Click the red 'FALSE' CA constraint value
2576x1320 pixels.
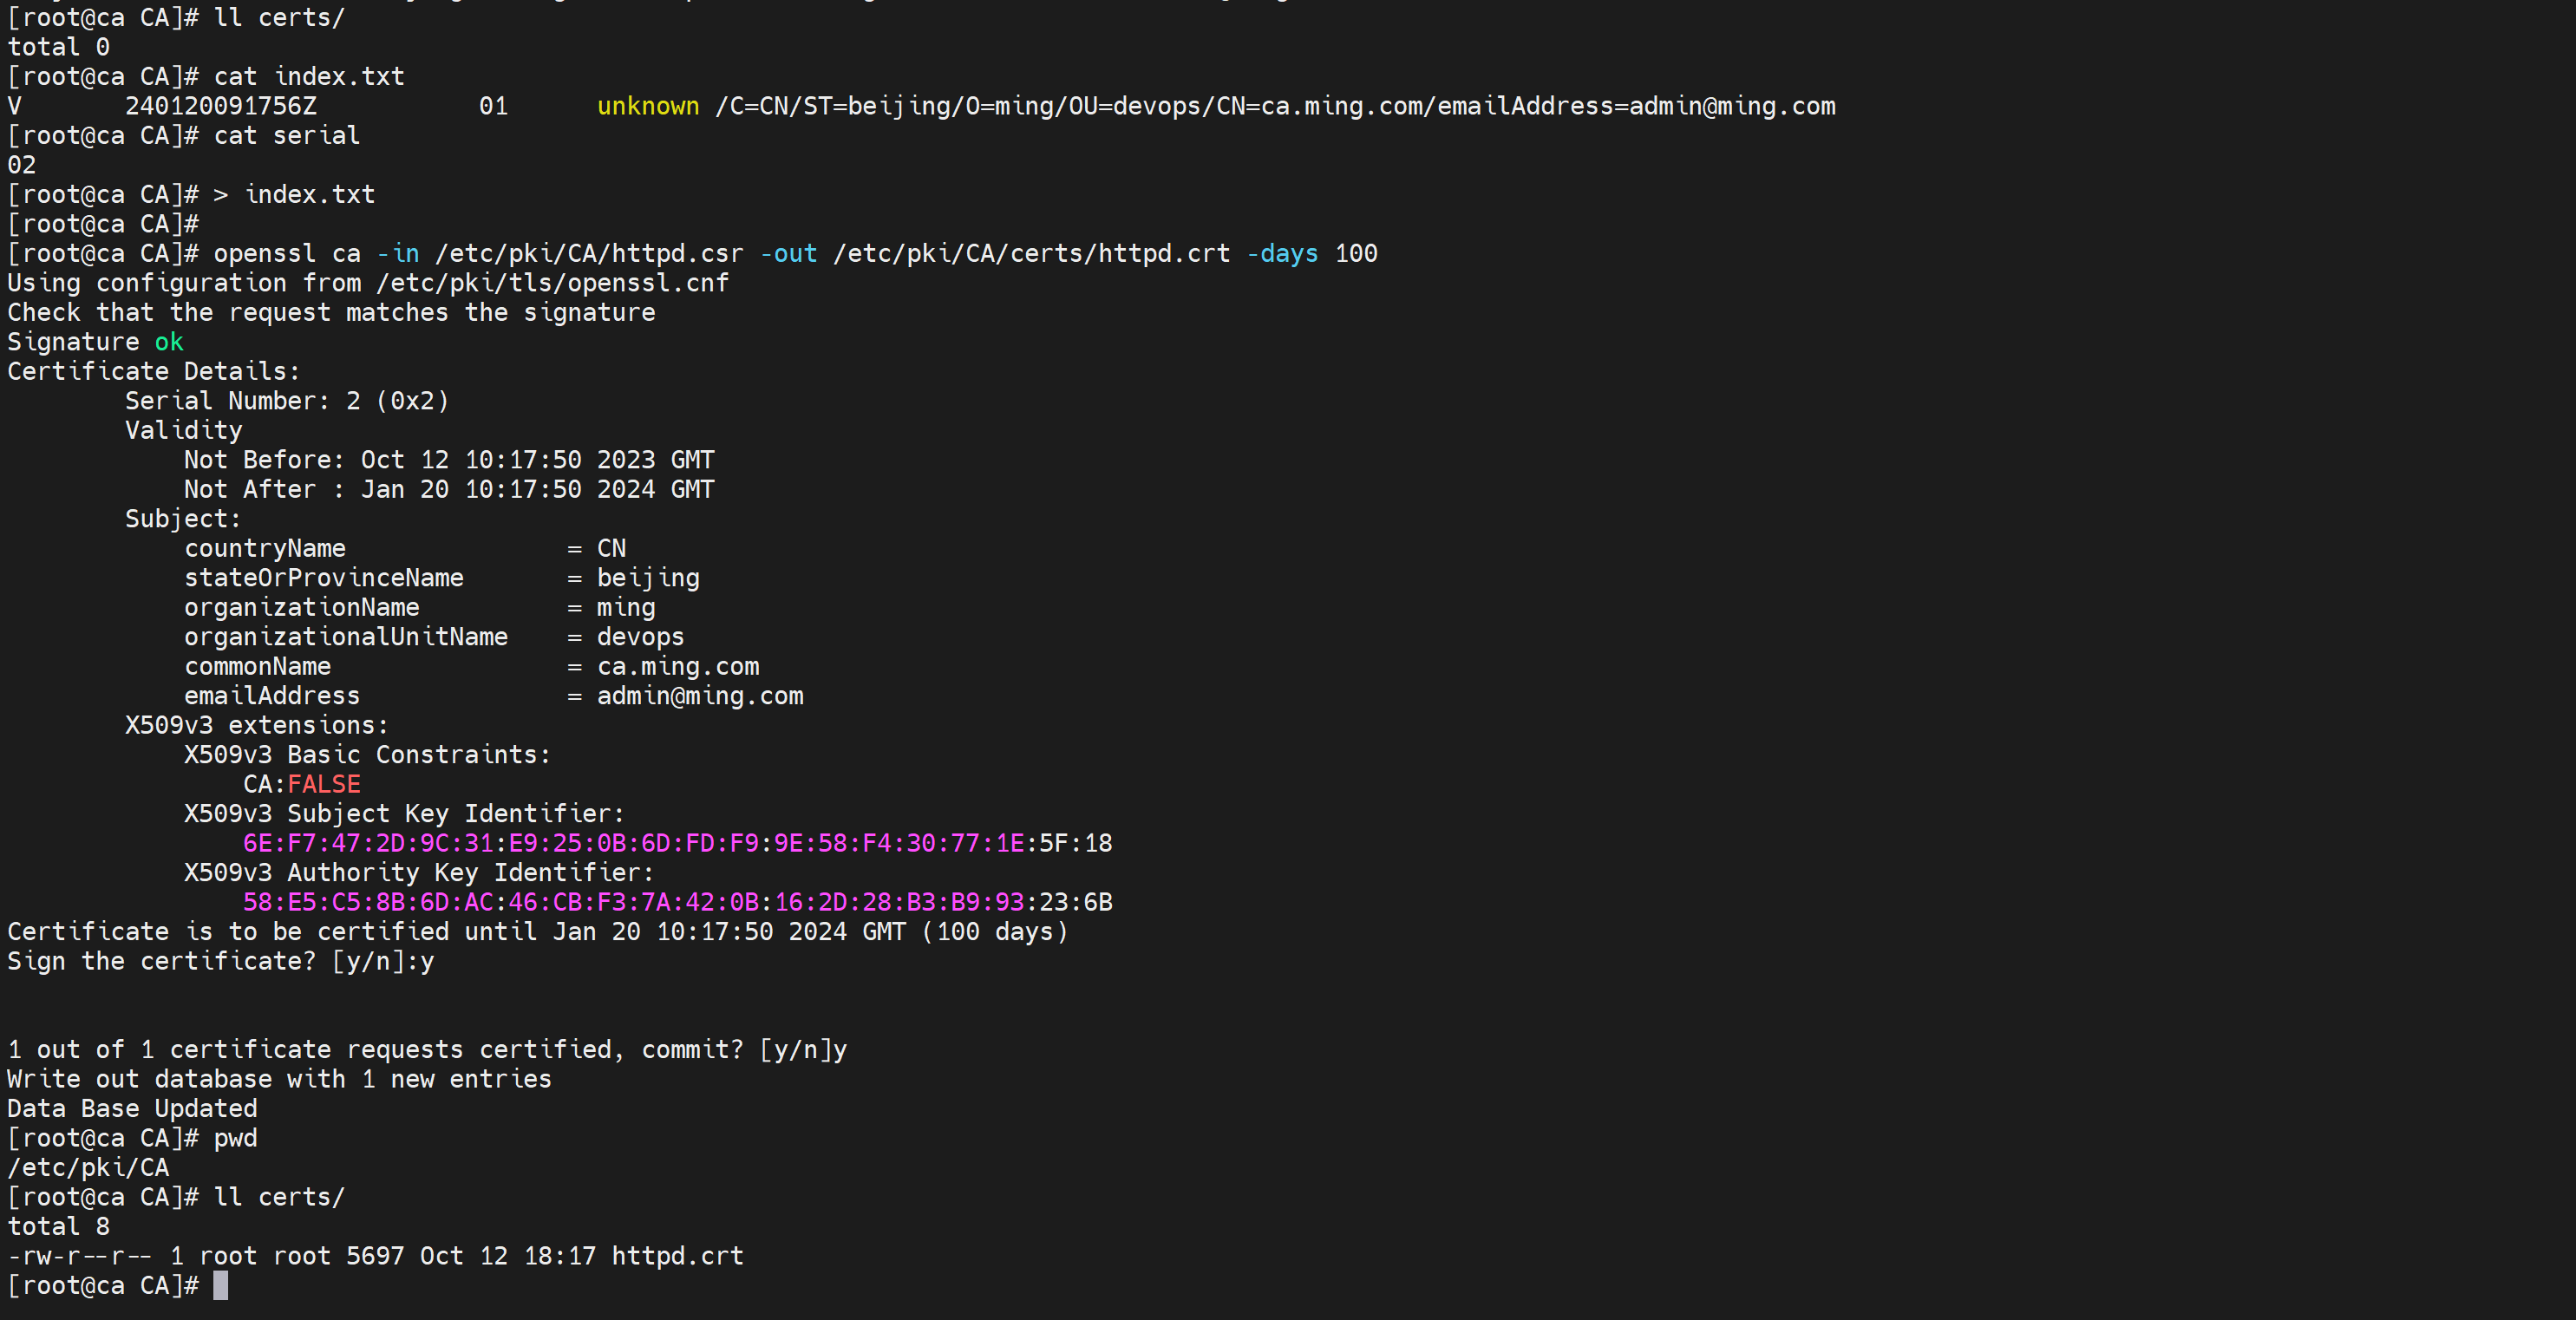pyautogui.click(x=324, y=784)
